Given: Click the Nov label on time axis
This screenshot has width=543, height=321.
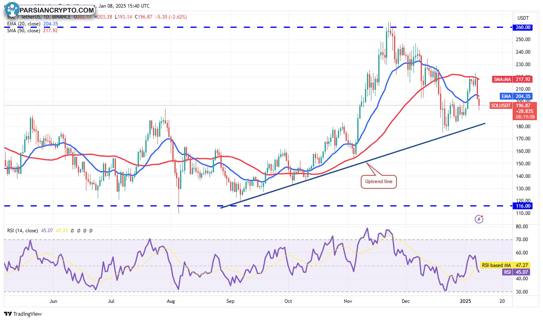Looking at the screenshot, I should pyautogui.click(x=348, y=301).
